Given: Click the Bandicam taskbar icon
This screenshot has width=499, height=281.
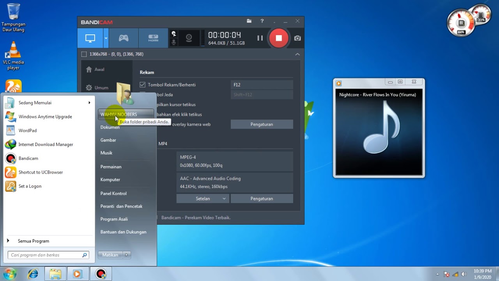Looking at the screenshot, I should point(101,274).
